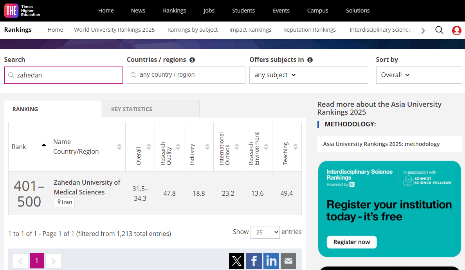The height and width of the screenshot is (270, 465).
Task: Click the Times Higher Education logo
Action: tap(22, 11)
